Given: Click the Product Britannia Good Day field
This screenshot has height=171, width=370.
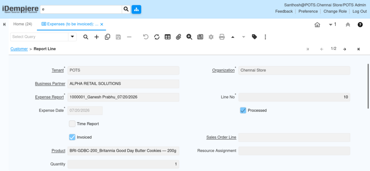Looking at the screenshot, I should click(124, 151).
